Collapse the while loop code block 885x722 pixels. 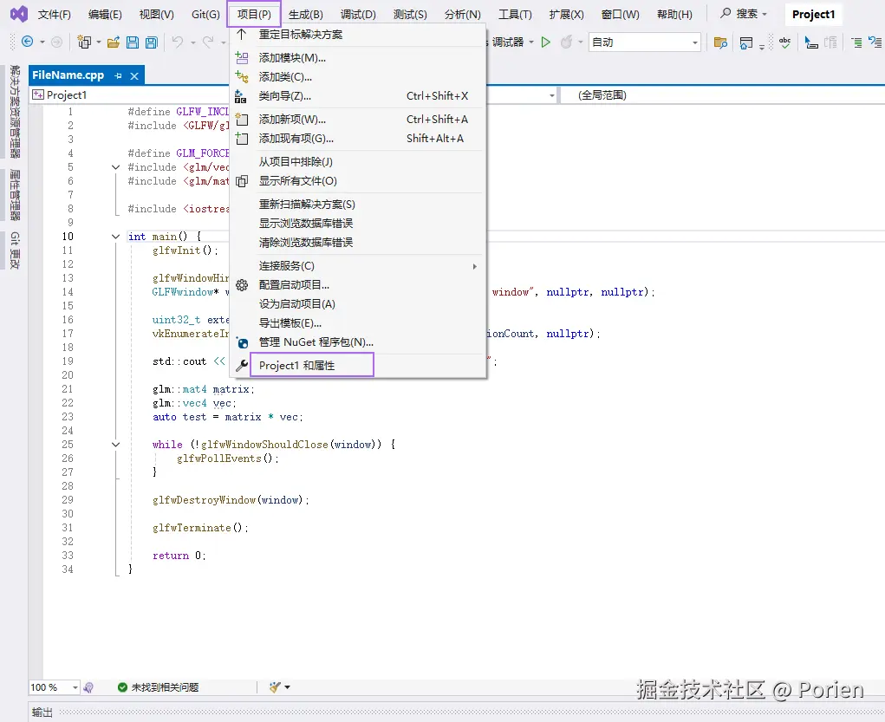coord(115,445)
